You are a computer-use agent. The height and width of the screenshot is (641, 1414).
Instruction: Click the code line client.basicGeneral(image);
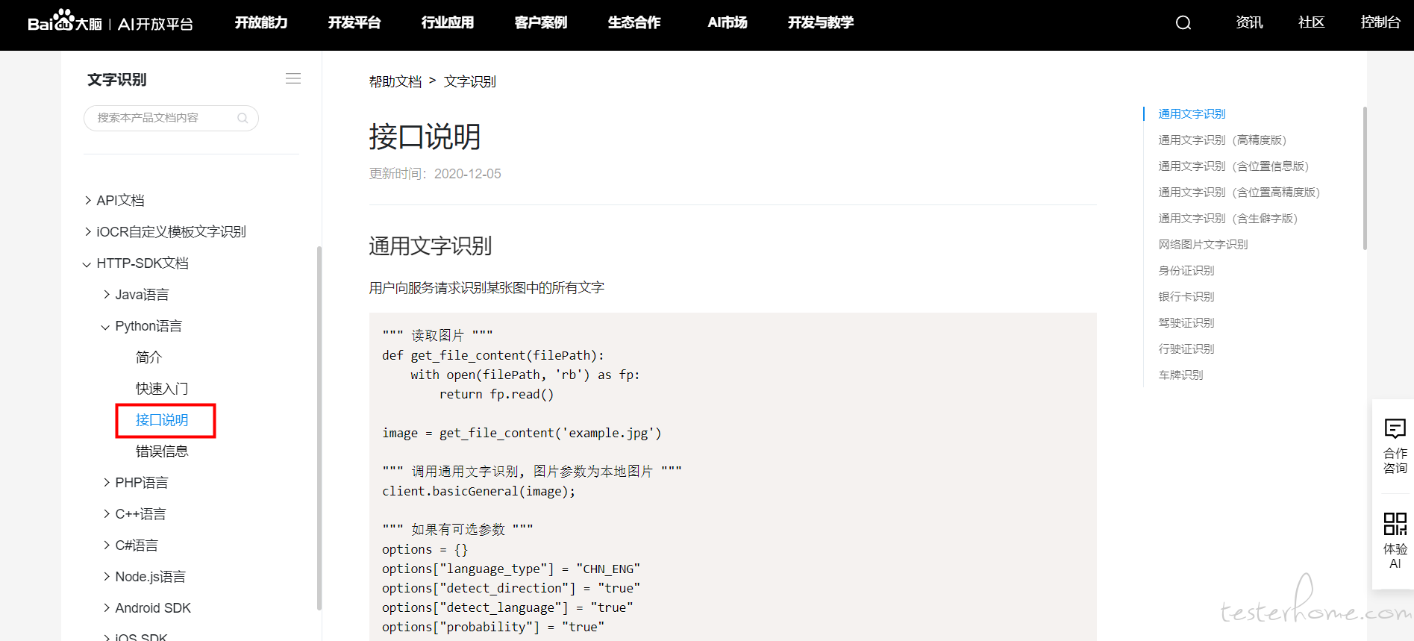click(x=479, y=491)
